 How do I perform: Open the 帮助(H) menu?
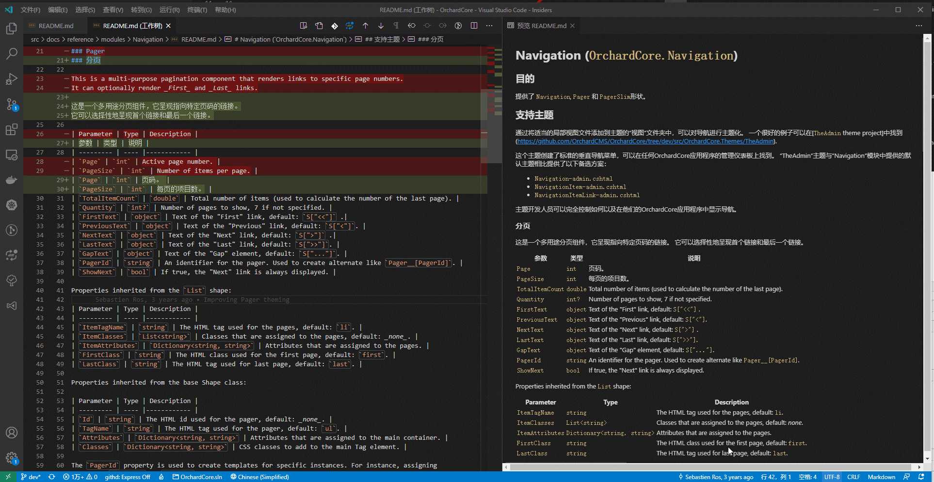225,10
